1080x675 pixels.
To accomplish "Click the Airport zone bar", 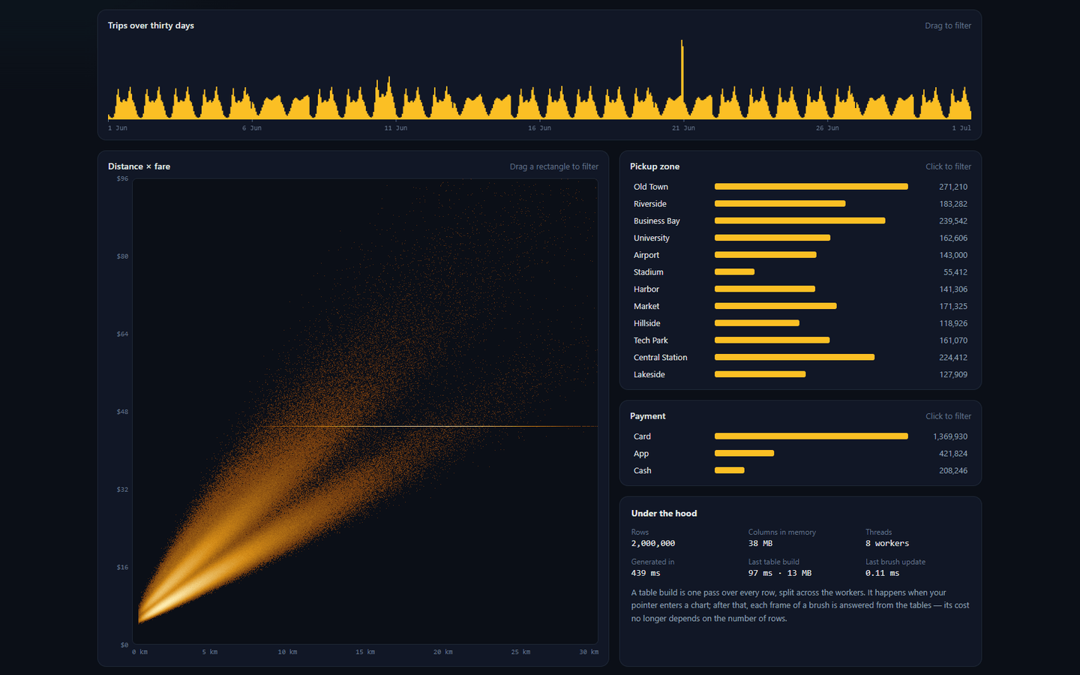I will click(x=765, y=255).
